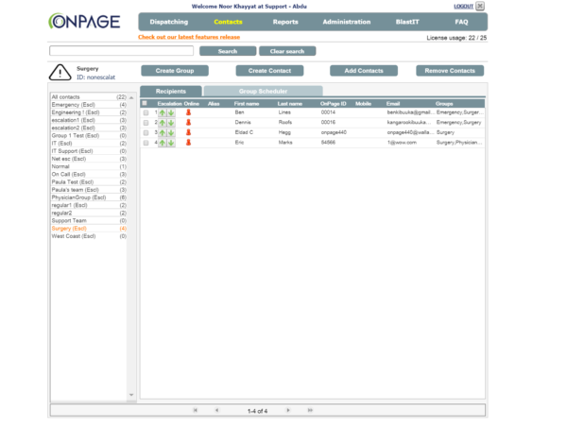Go to the first page of results
This screenshot has width=567, height=429.
tap(196, 411)
